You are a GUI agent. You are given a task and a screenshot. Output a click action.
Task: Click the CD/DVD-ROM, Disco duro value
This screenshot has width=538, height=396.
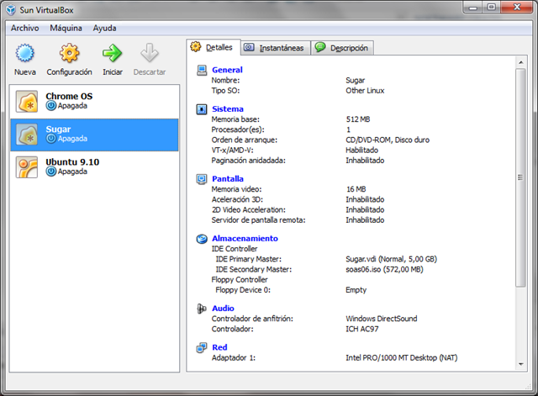point(388,140)
